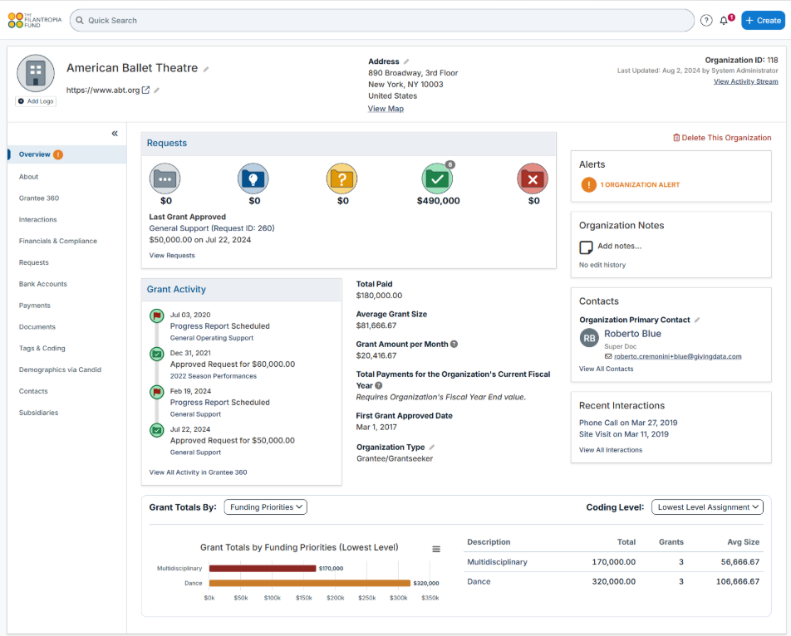Open Tags & Coding in sidebar
This screenshot has height=636, width=791.
click(x=42, y=348)
